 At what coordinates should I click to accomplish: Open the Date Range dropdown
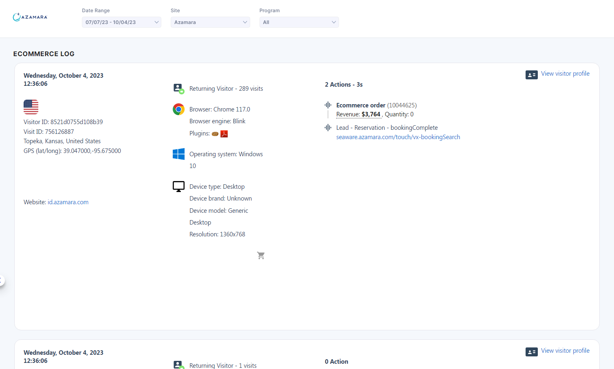121,22
